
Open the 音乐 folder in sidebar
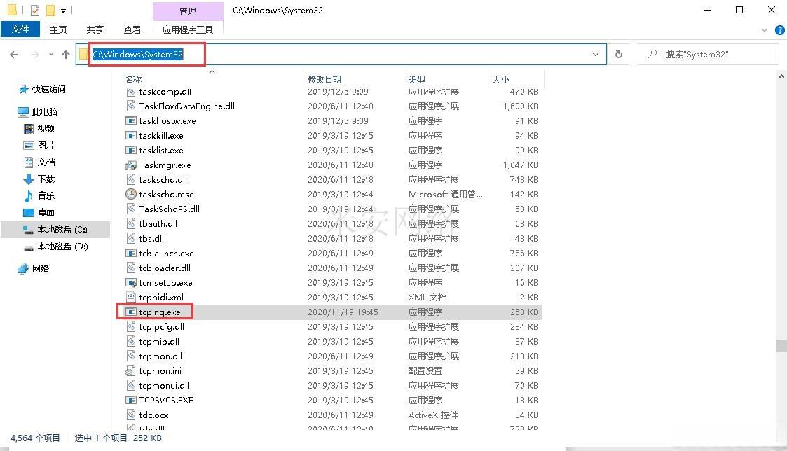click(x=46, y=195)
